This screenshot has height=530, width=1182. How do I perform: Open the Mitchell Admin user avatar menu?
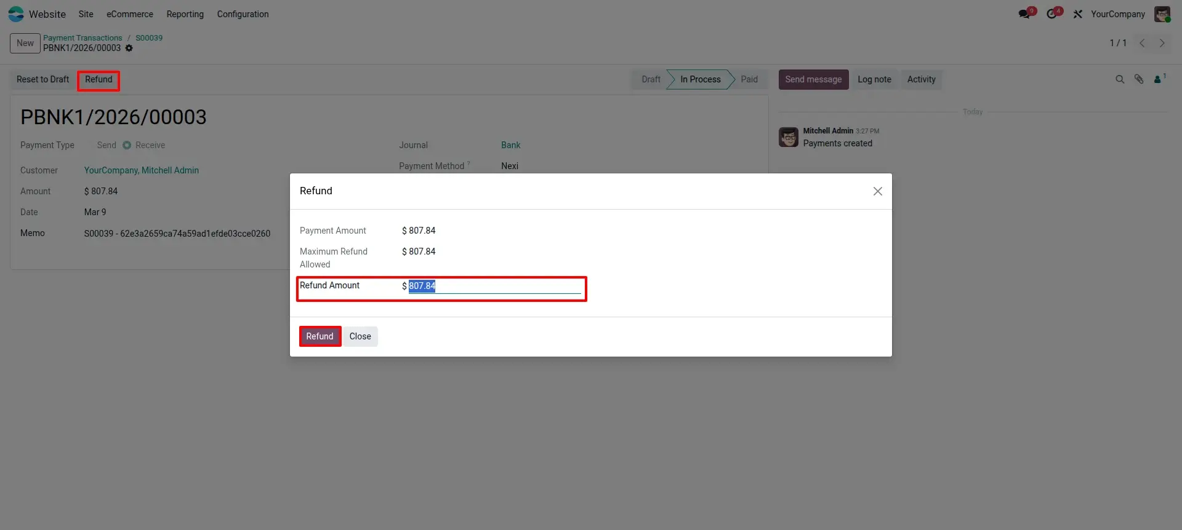click(x=1162, y=14)
